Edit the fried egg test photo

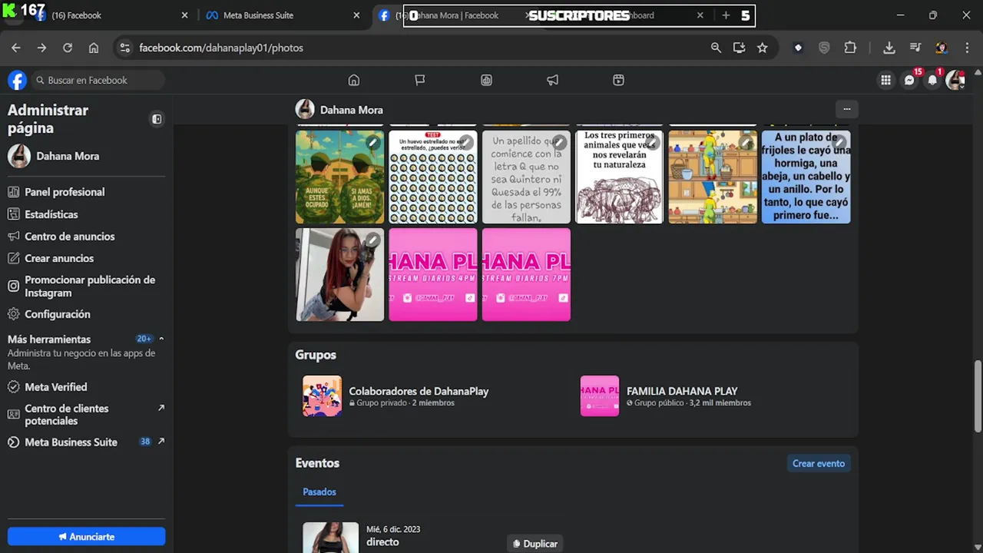[x=466, y=142]
